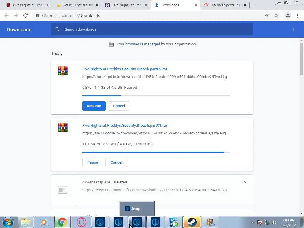
Task: Click the browser forward arrow
Action: coord(16,15)
